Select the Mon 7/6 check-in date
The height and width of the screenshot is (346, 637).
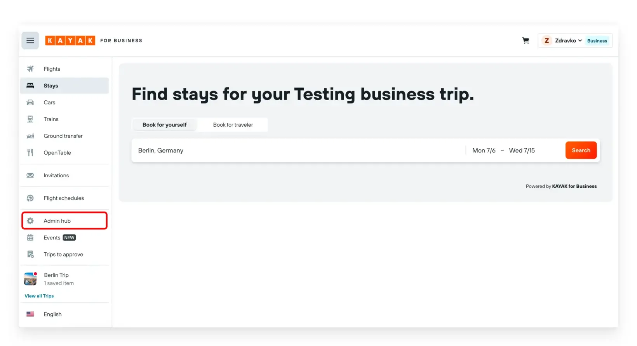(484, 150)
